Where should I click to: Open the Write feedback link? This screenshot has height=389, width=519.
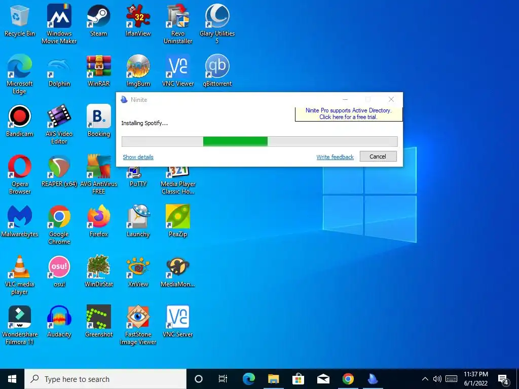pos(335,157)
